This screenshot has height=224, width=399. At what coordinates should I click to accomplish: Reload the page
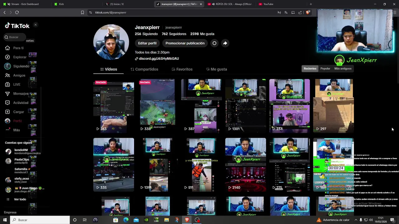click(x=17, y=12)
